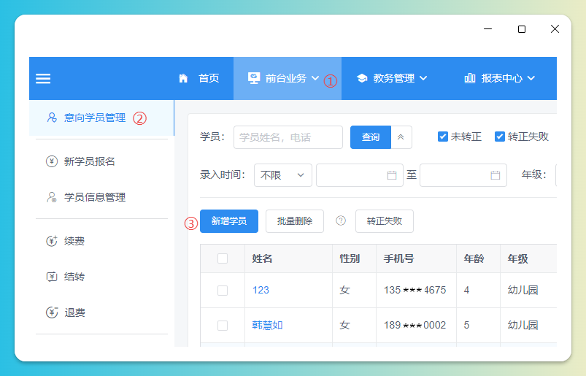Select 意向学员管理 in the sidebar
This screenshot has height=376, width=586.
tap(101, 118)
